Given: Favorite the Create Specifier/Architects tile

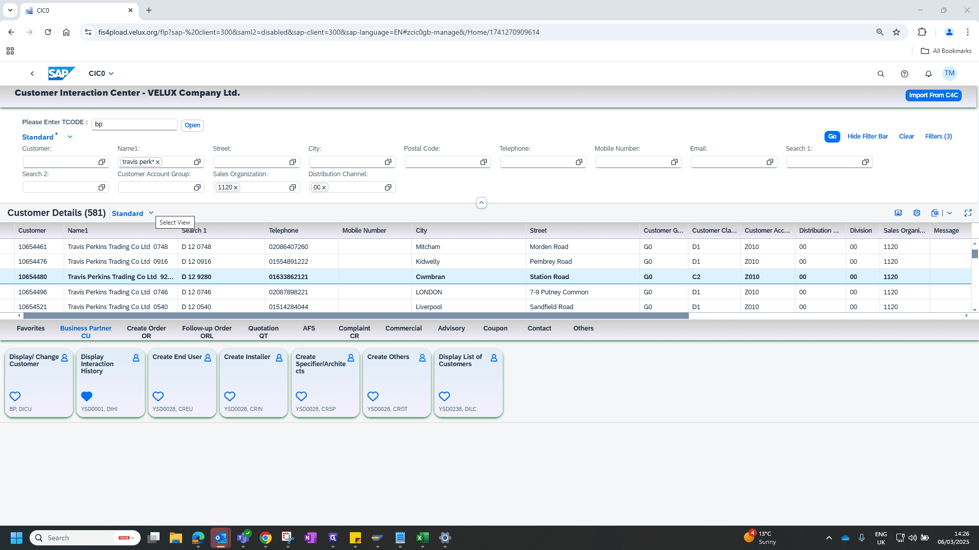Looking at the screenshot, I should pyautogui.click(x=301, y=396).
